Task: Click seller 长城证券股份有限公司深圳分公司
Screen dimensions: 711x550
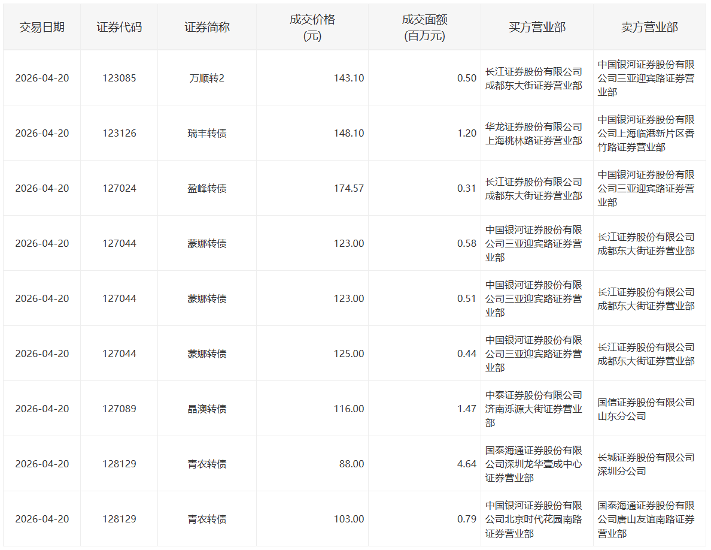Action: [x=646, y=464]
